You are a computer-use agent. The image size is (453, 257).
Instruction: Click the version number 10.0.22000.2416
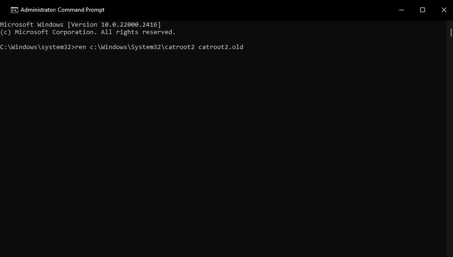(130, 25)
